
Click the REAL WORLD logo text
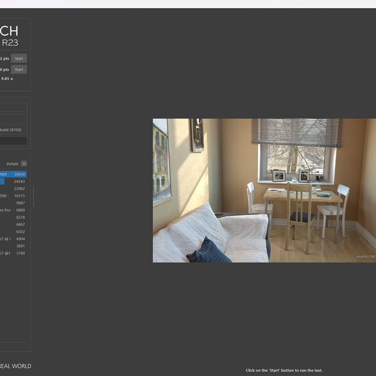[16, 366]
